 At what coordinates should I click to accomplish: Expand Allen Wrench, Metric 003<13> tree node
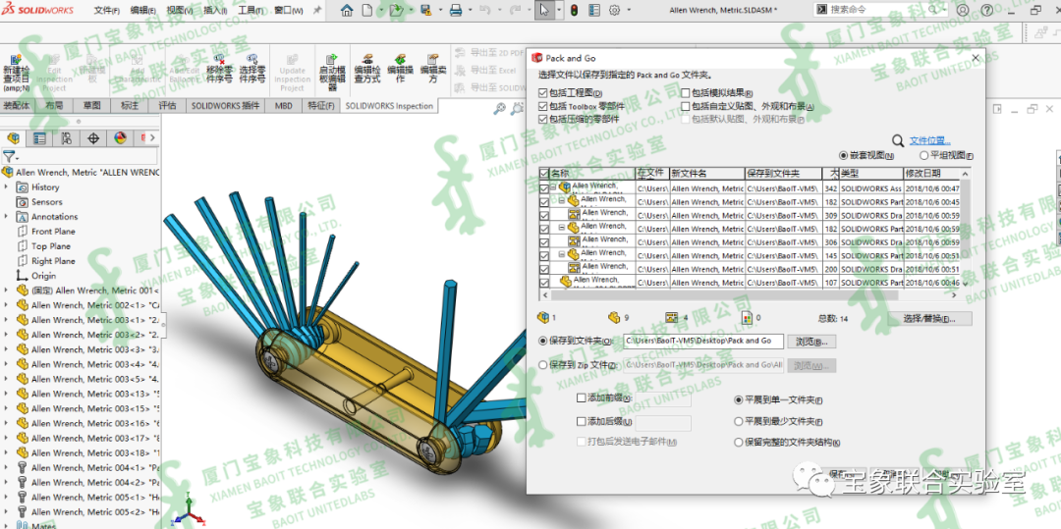[x=6, y=394]
